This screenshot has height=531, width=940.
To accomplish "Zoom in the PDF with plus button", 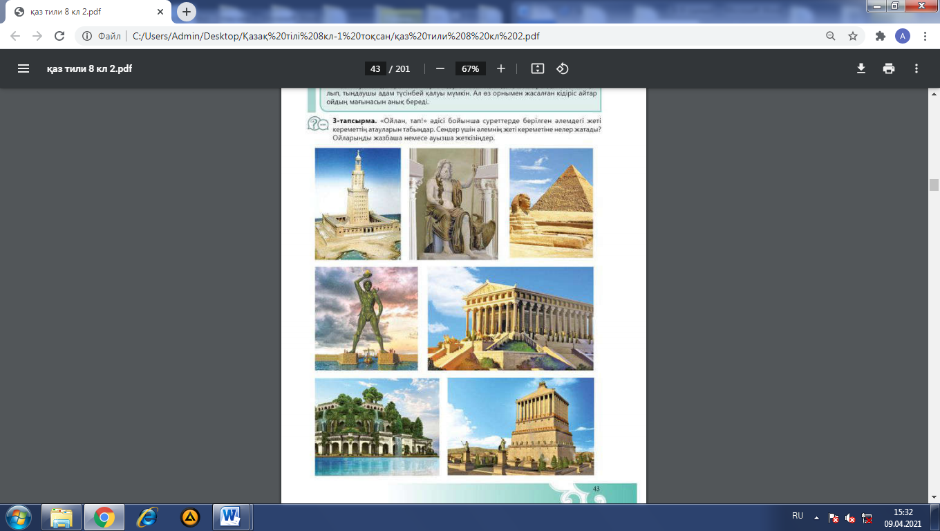I will click(x=501, y=68).
